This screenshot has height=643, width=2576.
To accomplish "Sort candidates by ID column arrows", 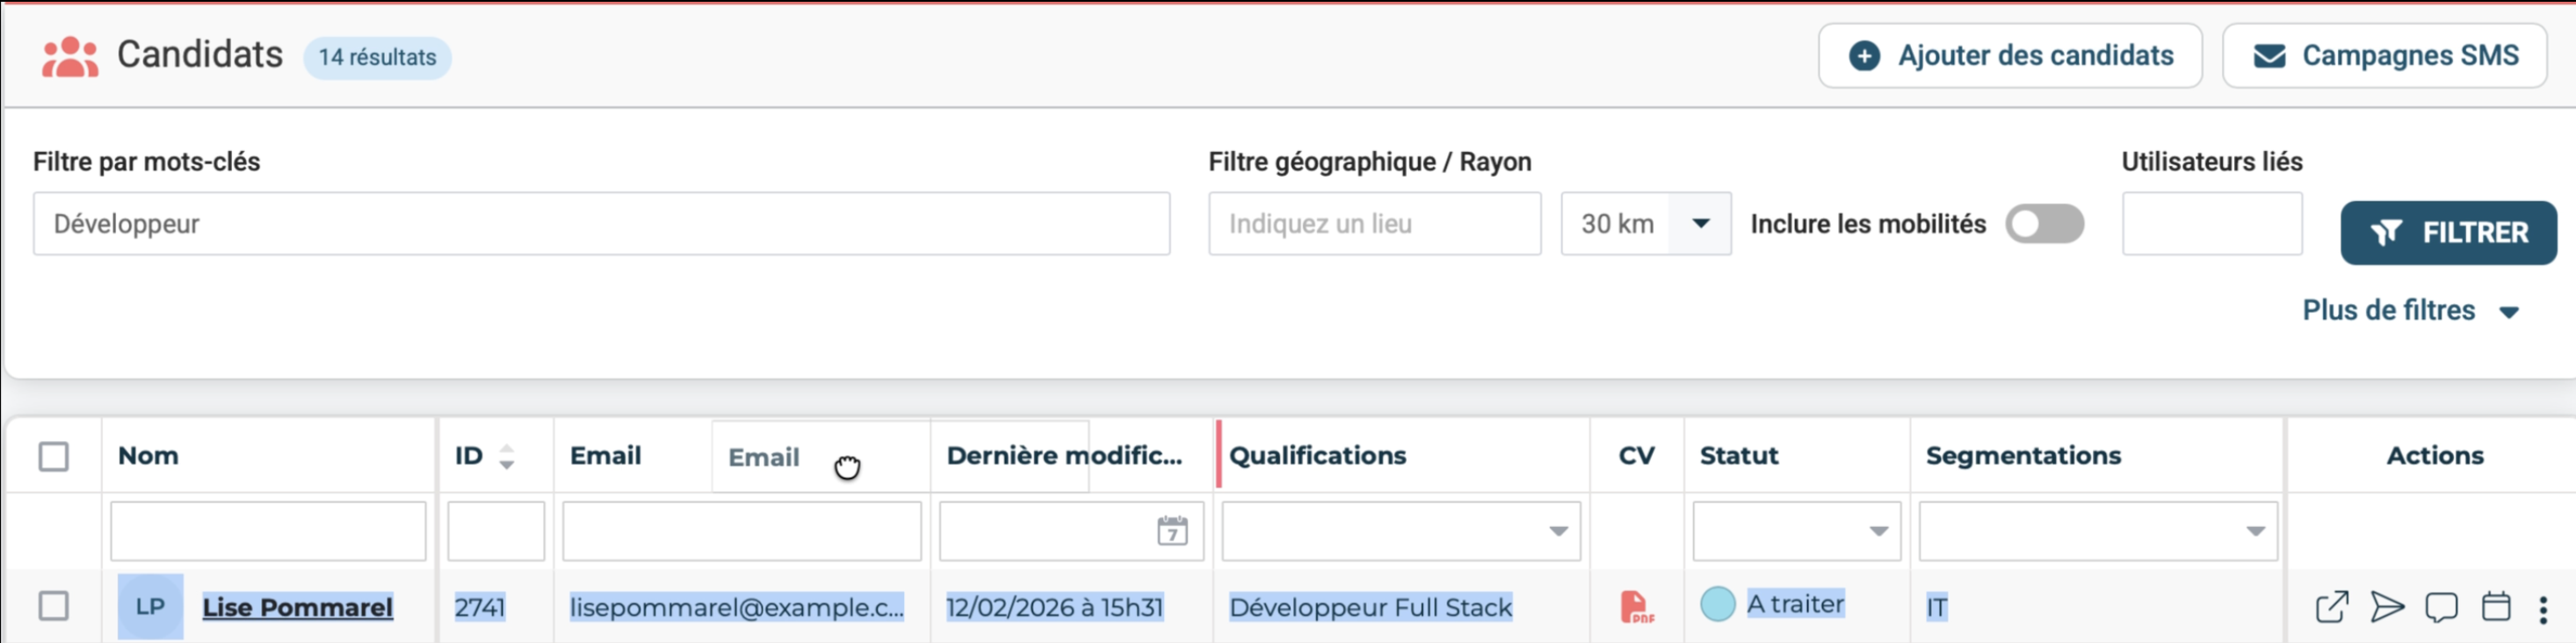I will coord(506,457).
